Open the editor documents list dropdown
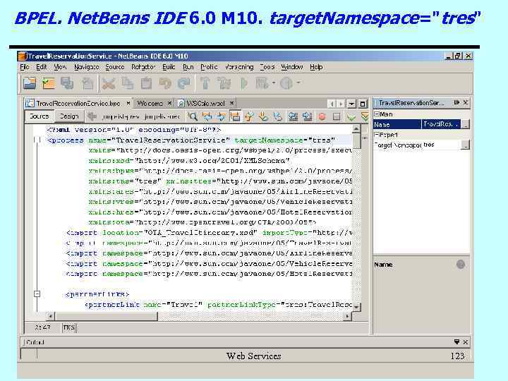The image size is (508, 381). click(x=351, y=104)
